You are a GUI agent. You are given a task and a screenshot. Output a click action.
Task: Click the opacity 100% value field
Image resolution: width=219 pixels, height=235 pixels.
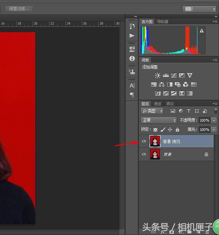click(204, 120)
